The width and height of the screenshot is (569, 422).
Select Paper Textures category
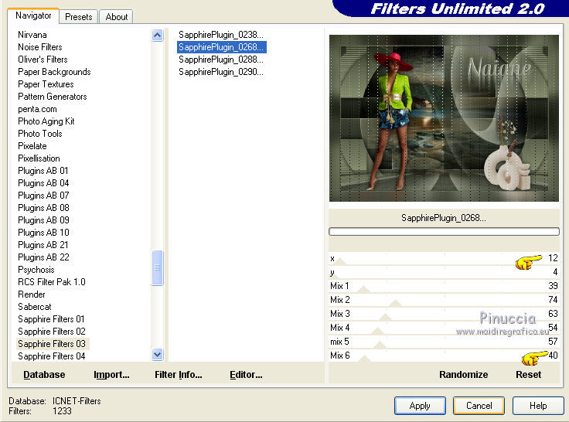coord(46,84)
